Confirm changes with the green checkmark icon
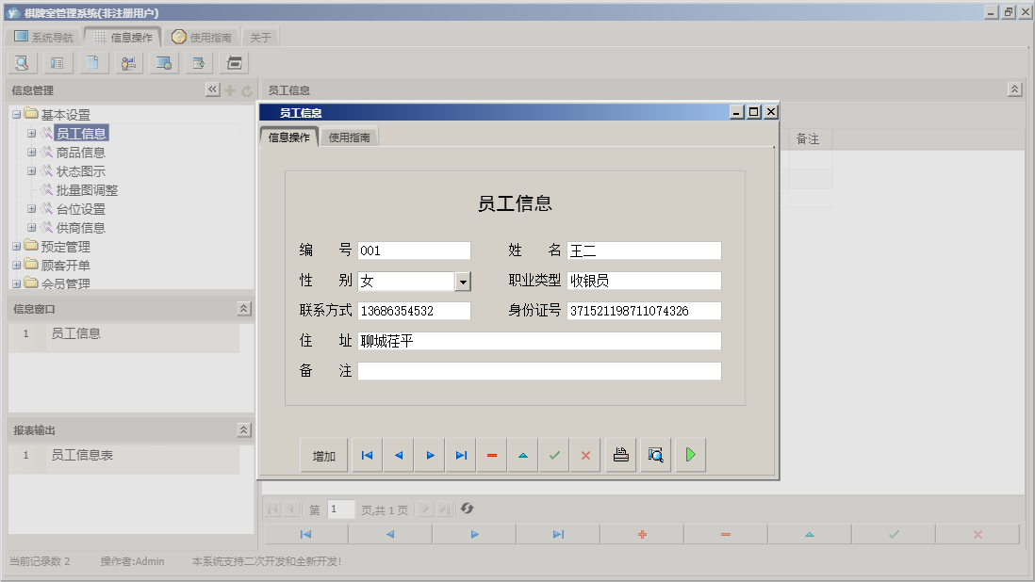This screenshot has width=1035, height=582. [553, 454]
